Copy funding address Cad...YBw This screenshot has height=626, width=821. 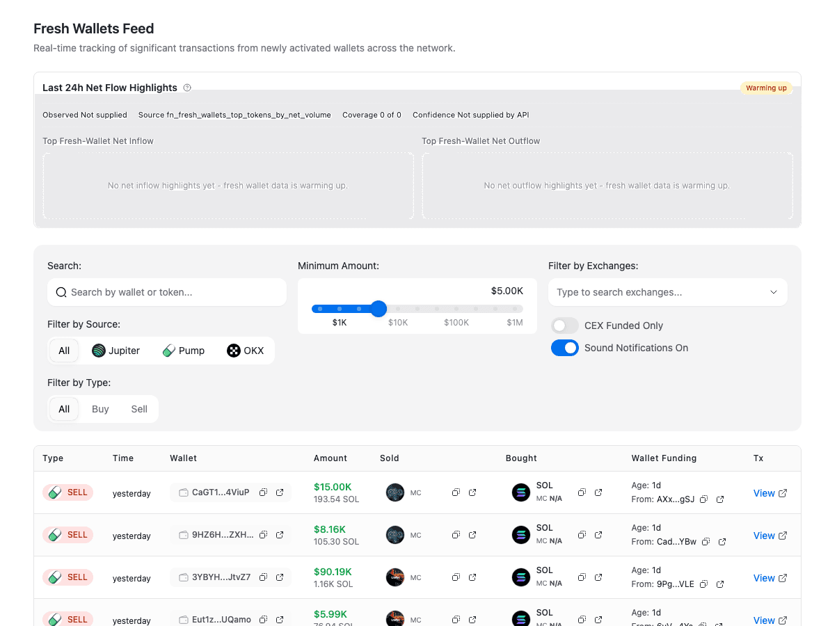point(706,542)
